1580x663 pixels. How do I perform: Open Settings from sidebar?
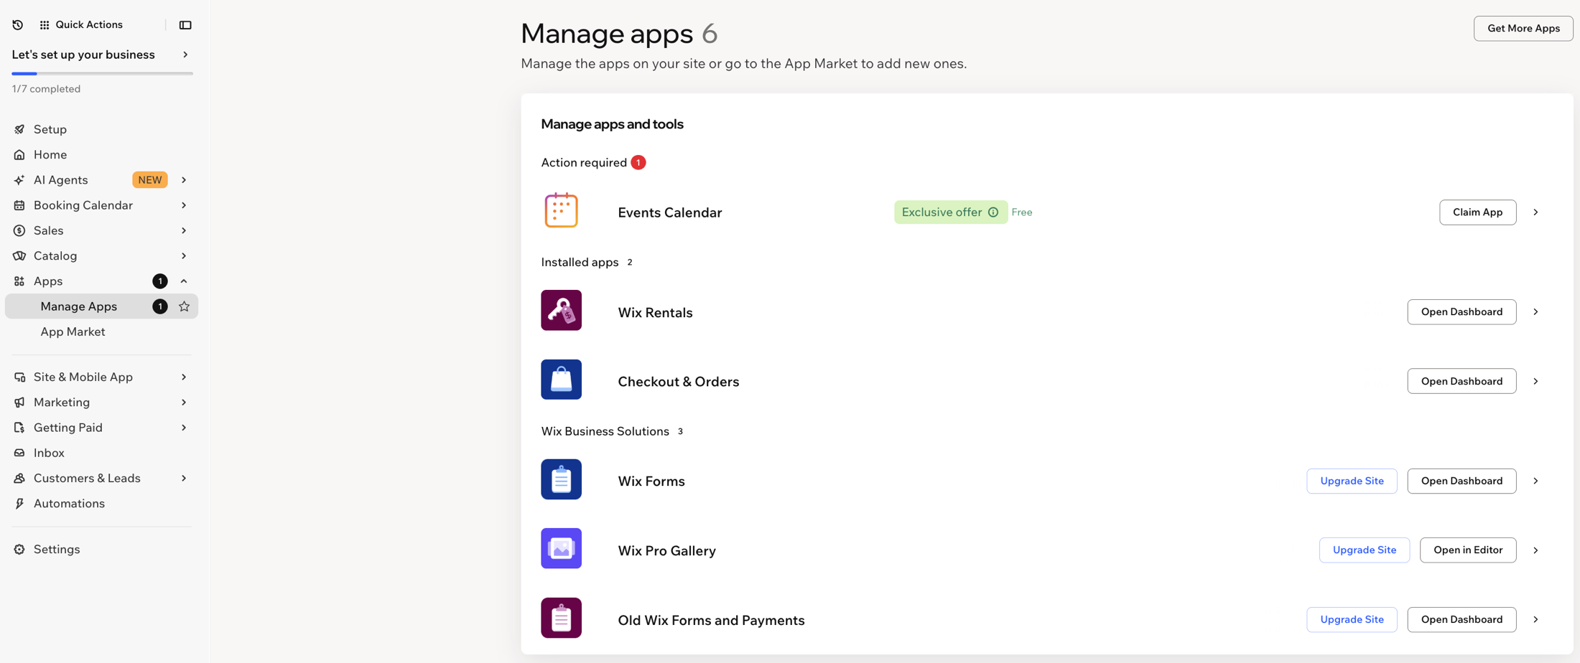point(57,550)
